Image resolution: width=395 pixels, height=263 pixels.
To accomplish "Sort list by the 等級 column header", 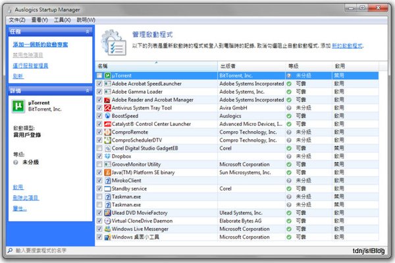I will click(309, 66).
